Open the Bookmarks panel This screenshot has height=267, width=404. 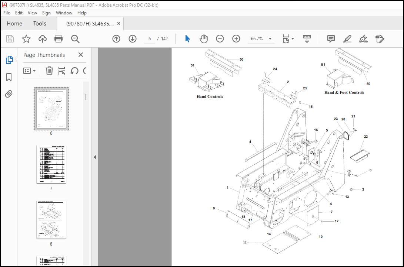9,77
